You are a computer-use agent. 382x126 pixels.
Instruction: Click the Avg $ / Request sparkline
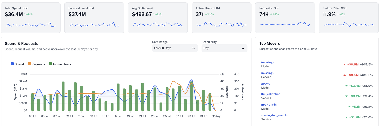[158, 25]
